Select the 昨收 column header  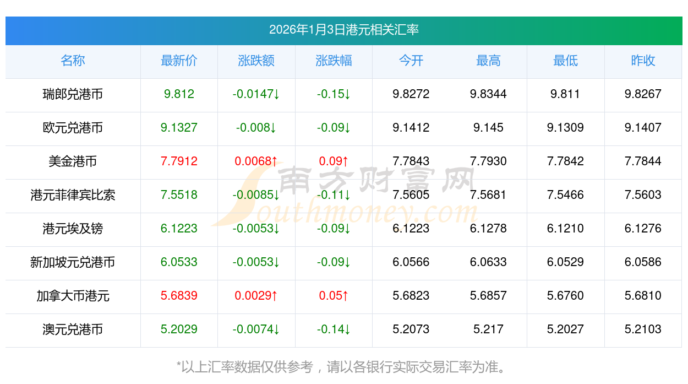[643, 61]
